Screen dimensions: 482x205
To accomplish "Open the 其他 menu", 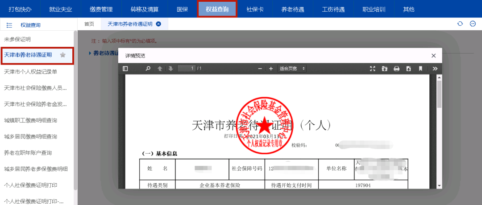I will coord(408,9).
